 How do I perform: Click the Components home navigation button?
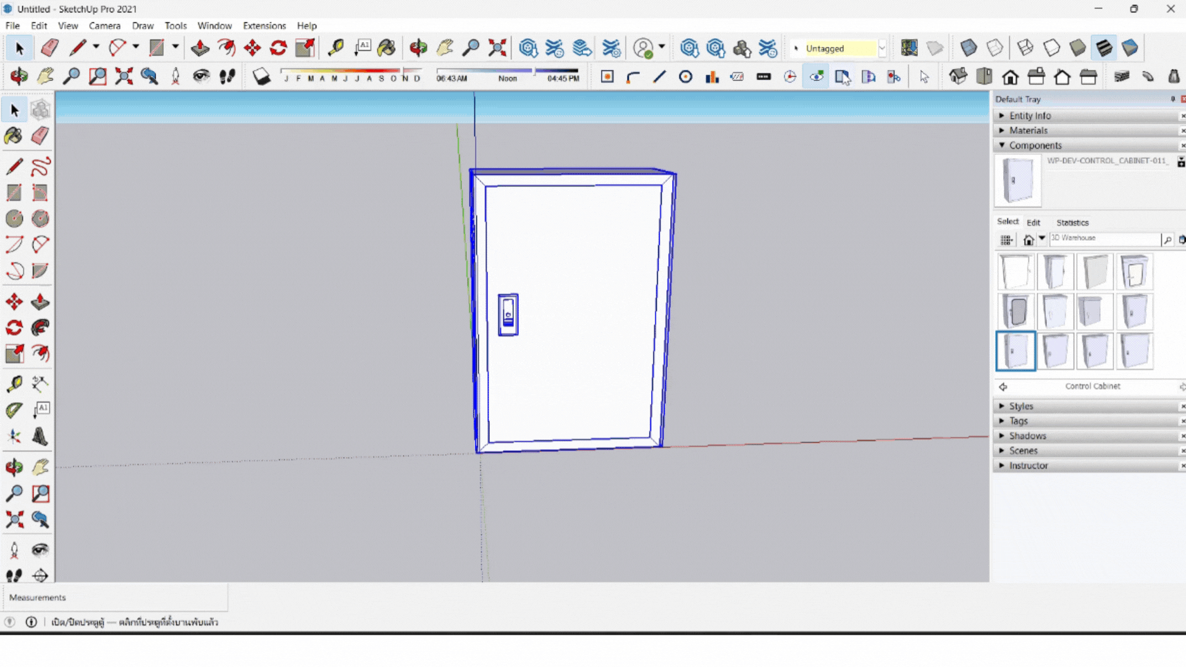[x=1028, y=240]
